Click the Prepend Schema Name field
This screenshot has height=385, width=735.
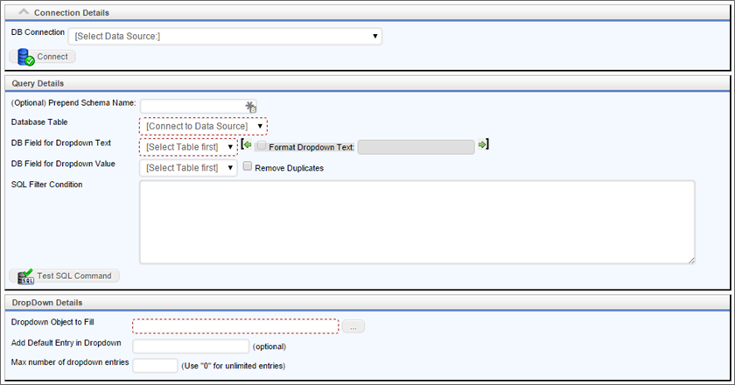(191, 107)
